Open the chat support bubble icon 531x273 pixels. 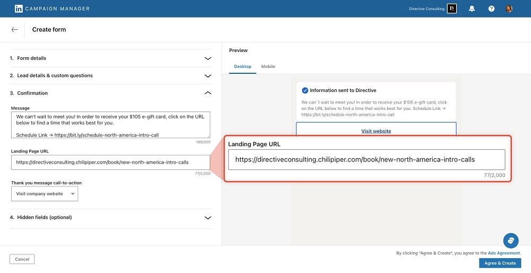pyautogui.click(x=510, y=240)
